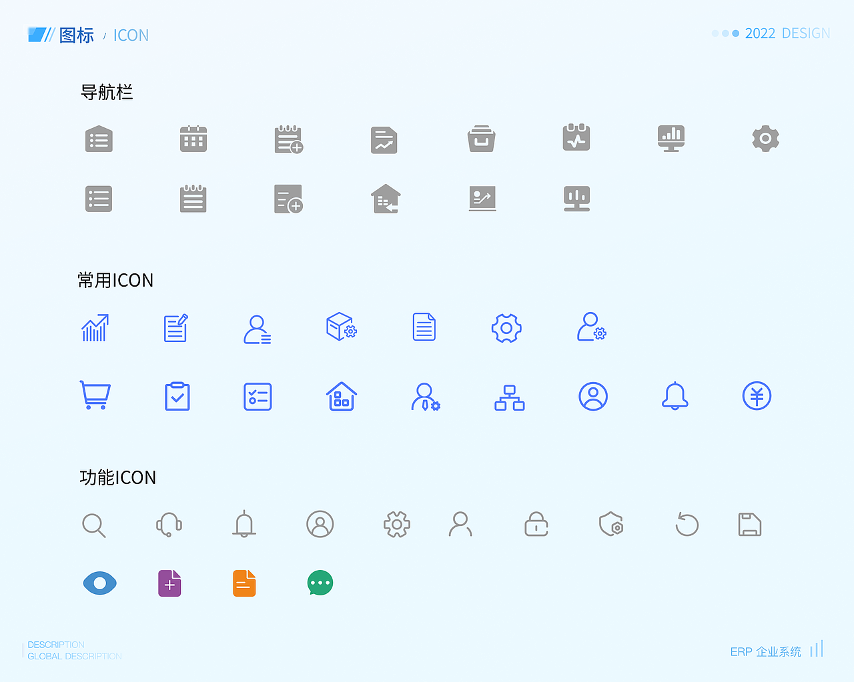Open the green chat bubble icon

tap(320, 583)
